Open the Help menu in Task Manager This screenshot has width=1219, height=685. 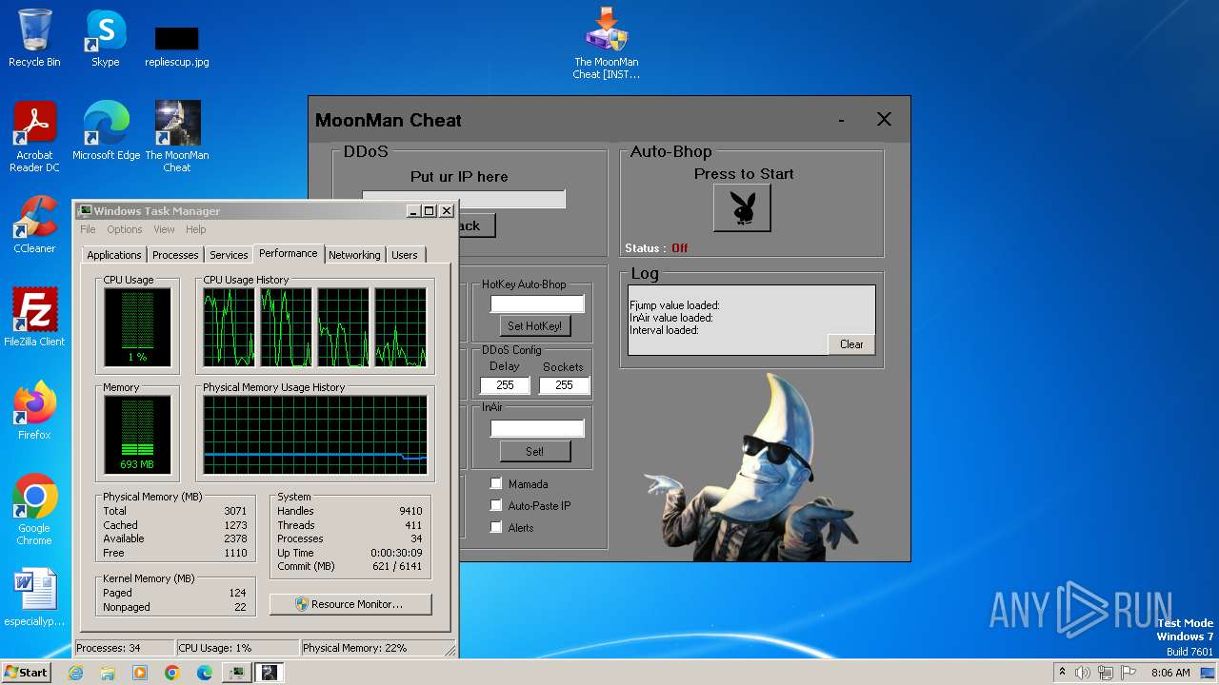point(195,229)
